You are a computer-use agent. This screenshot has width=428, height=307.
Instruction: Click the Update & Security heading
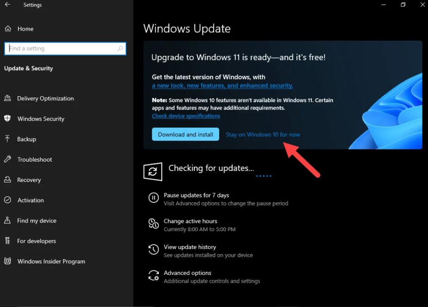click(28, 69)
